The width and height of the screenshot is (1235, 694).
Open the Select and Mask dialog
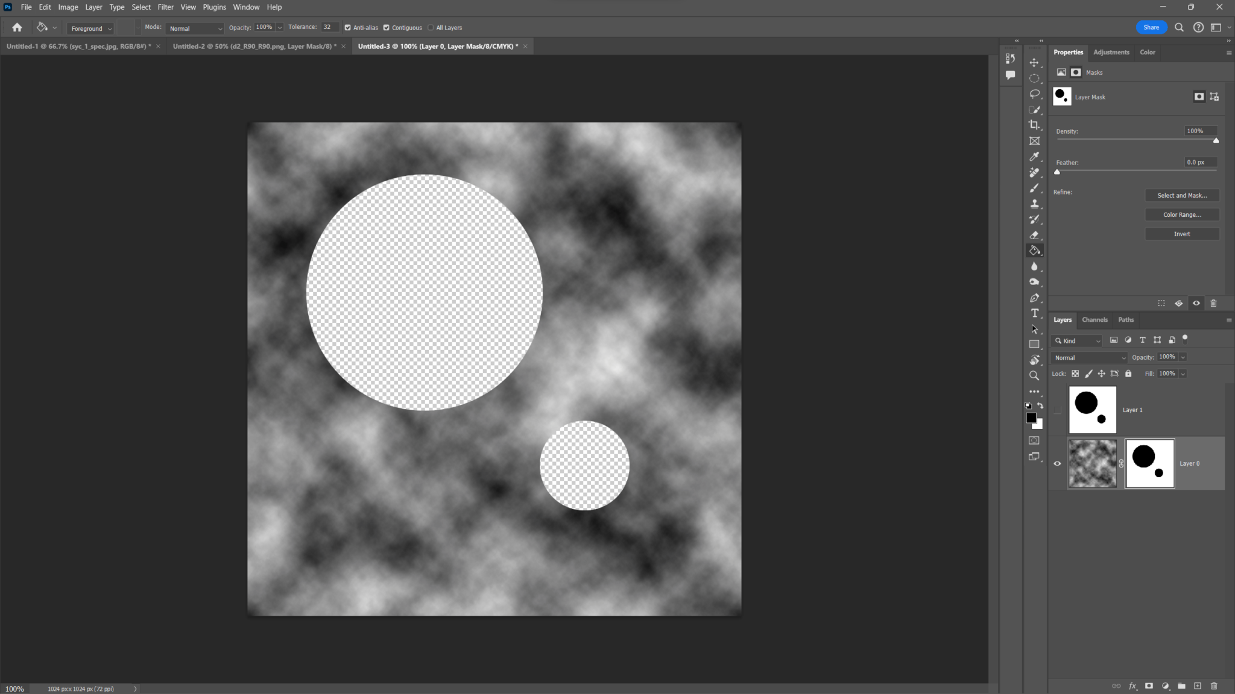point(1181,195)
